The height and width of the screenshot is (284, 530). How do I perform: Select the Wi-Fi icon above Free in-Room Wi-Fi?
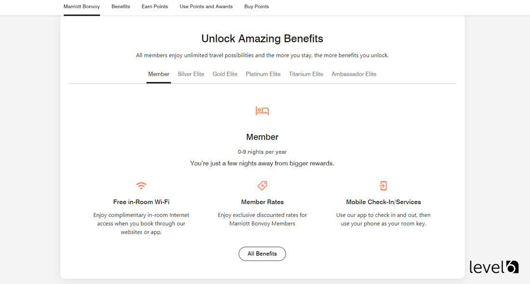(x=141, y=186)
